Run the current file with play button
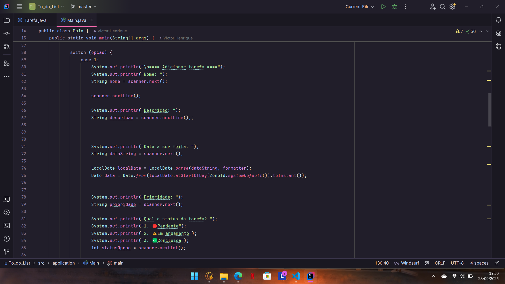505x284 pixels. pyautogui.click(x=383, y=7)
